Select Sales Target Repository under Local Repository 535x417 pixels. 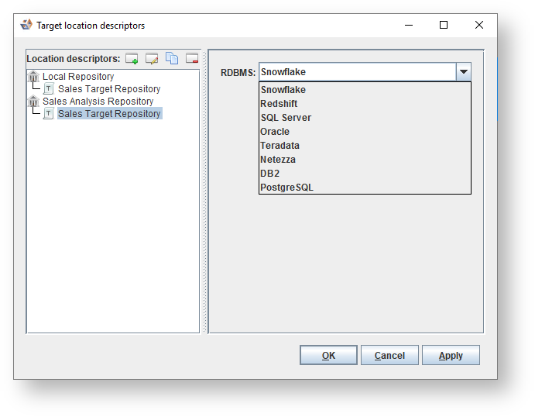click(x=109, y=89)
